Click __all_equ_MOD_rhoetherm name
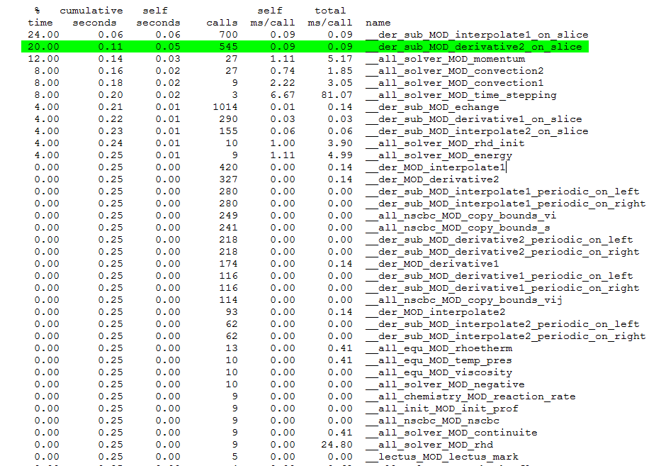 [439, 348]
